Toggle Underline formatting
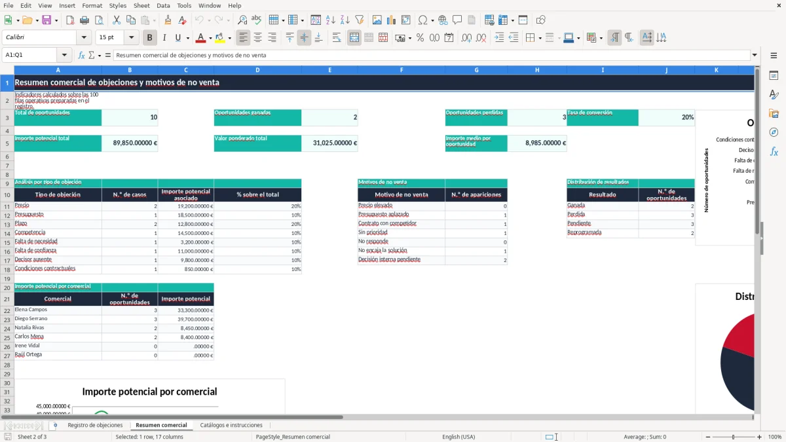This screenshot has width=786, height=442. coord(178,38)
